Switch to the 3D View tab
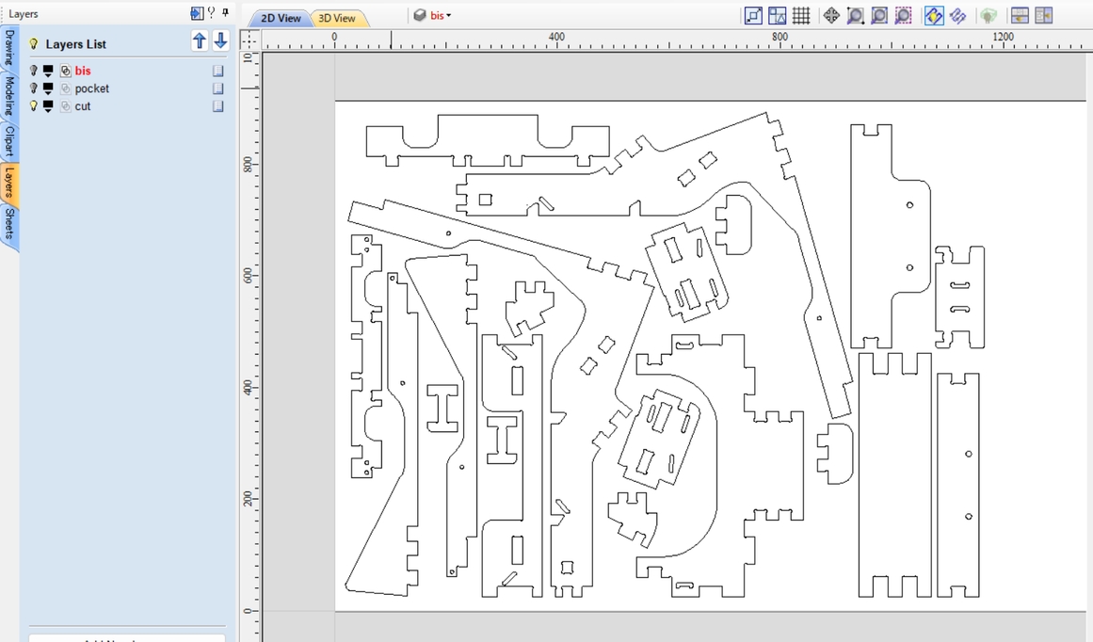This screenshot has width=1093, height=642. coord(337,18)
